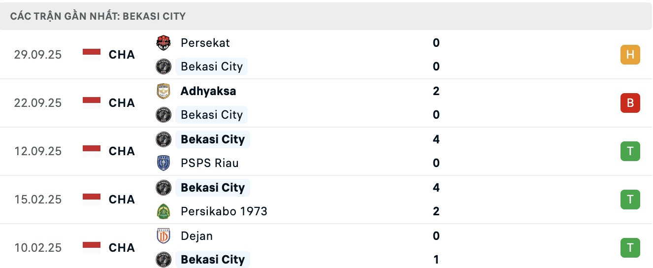Click Bekasi City logo in 22.09.25 match
This screenshot has height=268, width=653.
coord(163,115)
